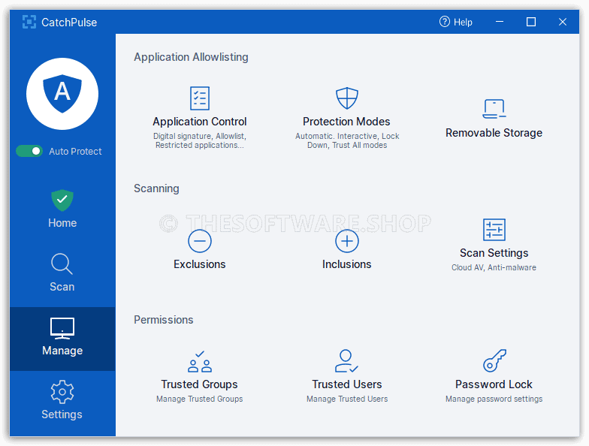The width and height of the screenshot is (589, 446).
Task: Open the Exclusions label
Action: (x=200, y=264)
